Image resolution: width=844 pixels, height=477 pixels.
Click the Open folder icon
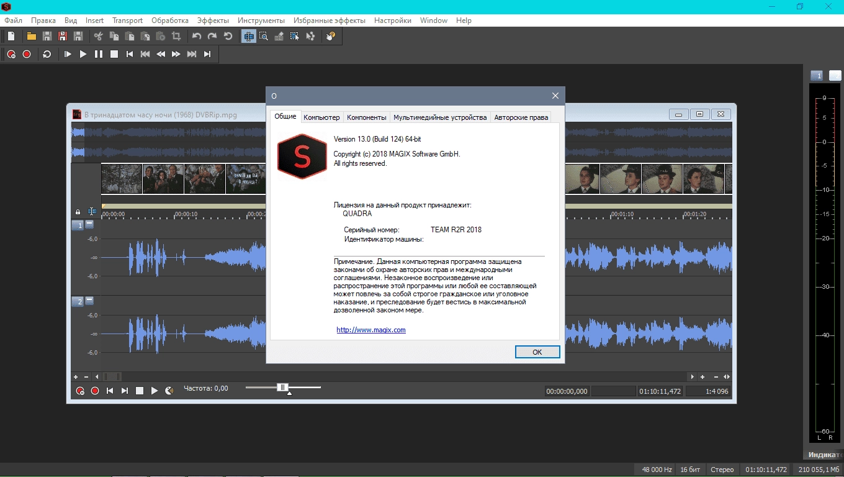click(x=31, y=36)
